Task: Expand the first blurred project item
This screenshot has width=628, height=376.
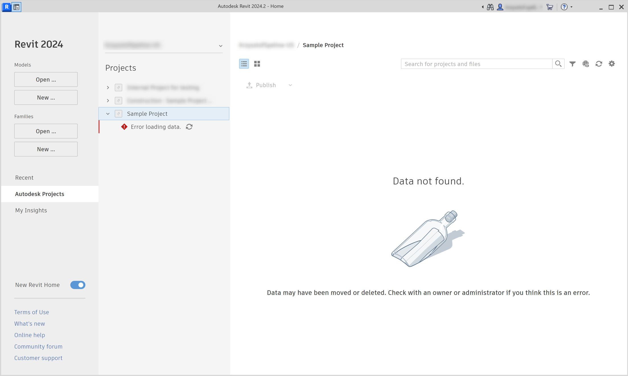Action: [x=108, y=88]
